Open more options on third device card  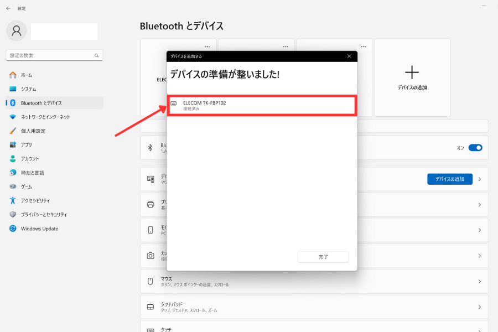364,46
